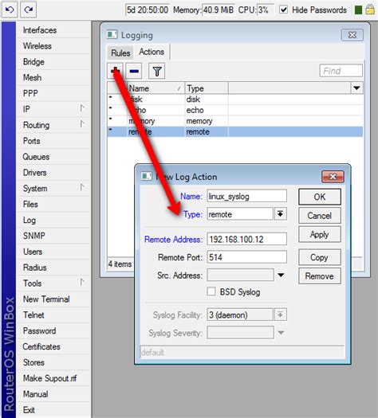Open the Syslog Facility dropdown
378x418 pixels.
click(280, 314)
